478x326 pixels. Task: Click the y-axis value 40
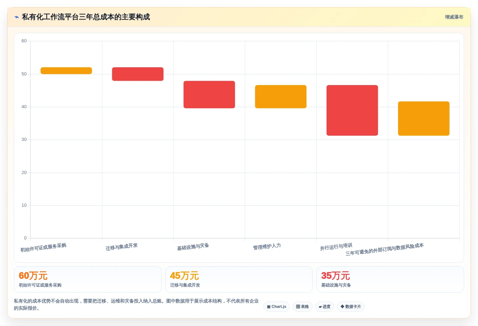coord(24,107)
